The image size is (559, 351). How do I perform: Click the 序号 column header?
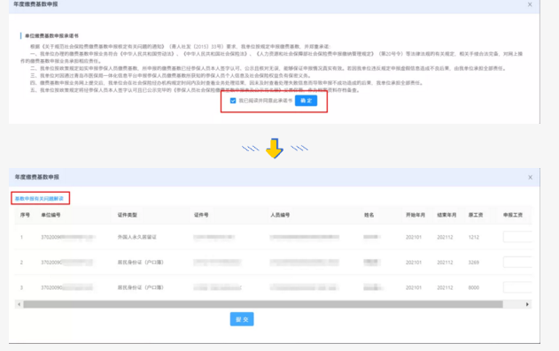[25, 215]
